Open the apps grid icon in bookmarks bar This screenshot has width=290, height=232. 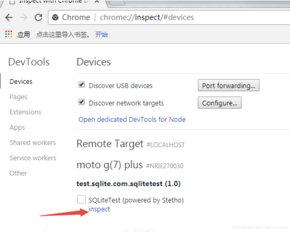[x=9, y=34]
